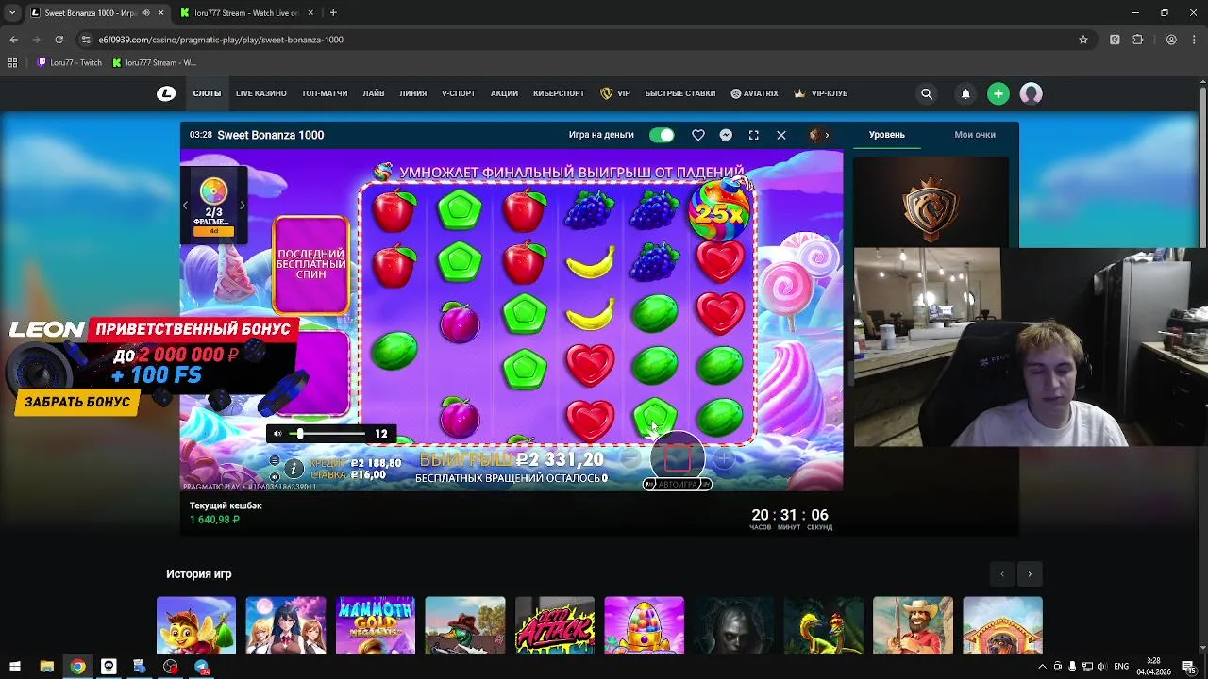Switch to the 'Мои очки' tab
The width and height of the screenshot is (1208, 679).
[975, 134]
